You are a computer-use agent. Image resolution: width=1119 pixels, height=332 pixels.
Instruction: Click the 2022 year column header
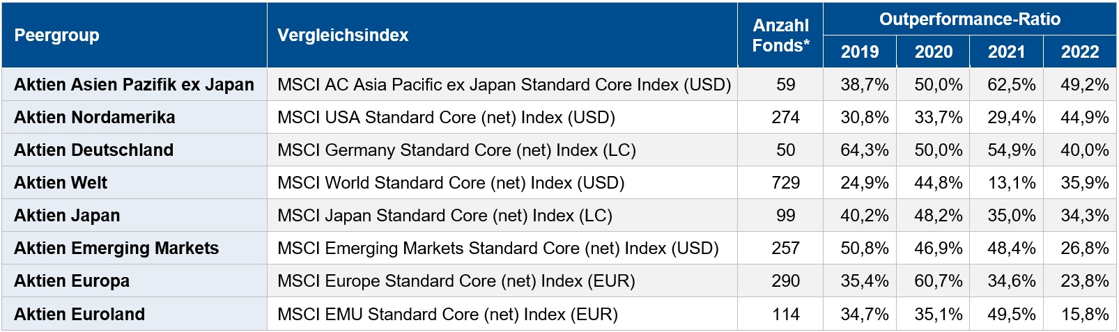[1079, 52]
